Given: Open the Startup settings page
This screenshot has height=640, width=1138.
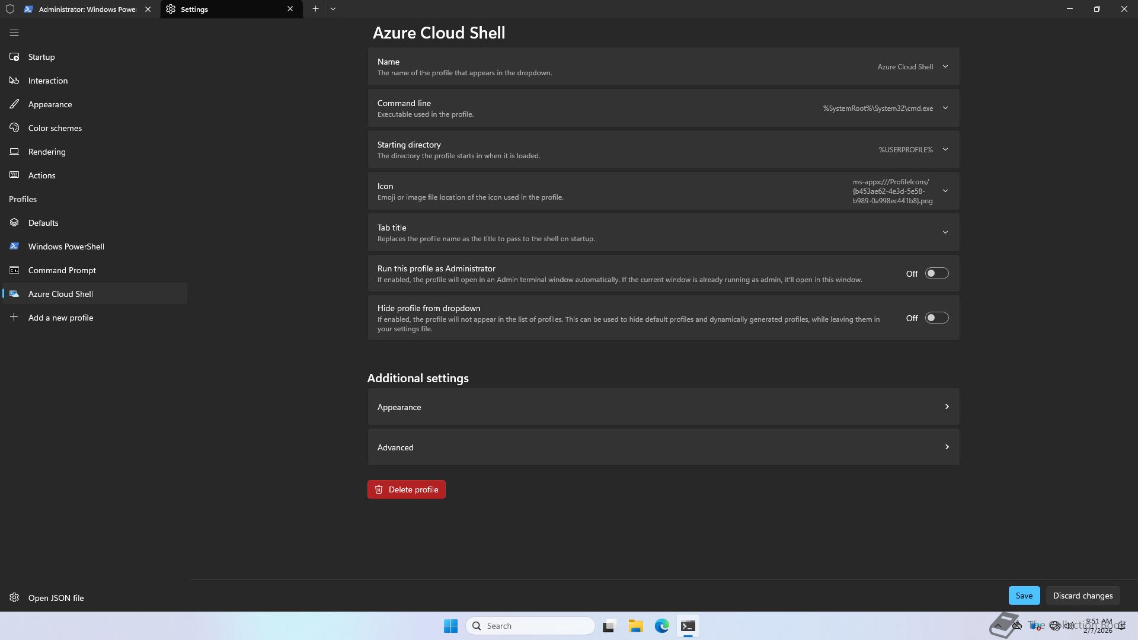Looking at the screenshot, I should [x=41, y=57].
